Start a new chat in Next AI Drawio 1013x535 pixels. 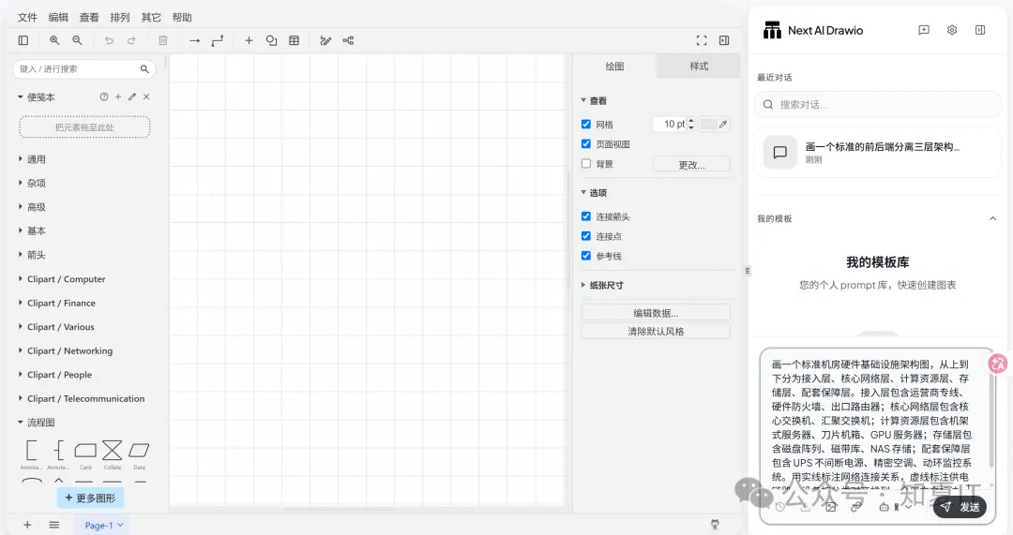924,30
